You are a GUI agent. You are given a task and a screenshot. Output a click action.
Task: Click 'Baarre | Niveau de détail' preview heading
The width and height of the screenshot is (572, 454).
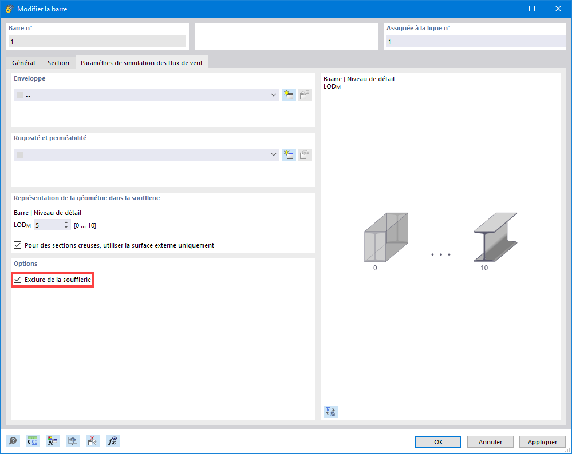click(359, 79)
